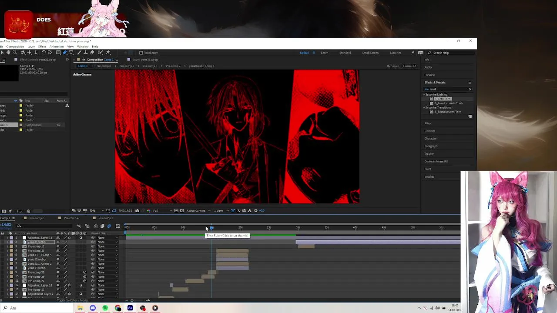Viewport: 557px width, 313px height.
Task: Toggle 3D layer switch for Pre-comp 27
Action: tap(84, 281)
